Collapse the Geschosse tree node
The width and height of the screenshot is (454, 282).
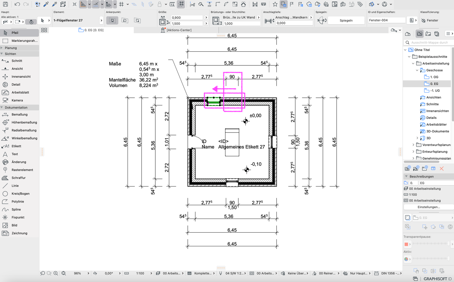pyautogui.click(x=417, y=70)
